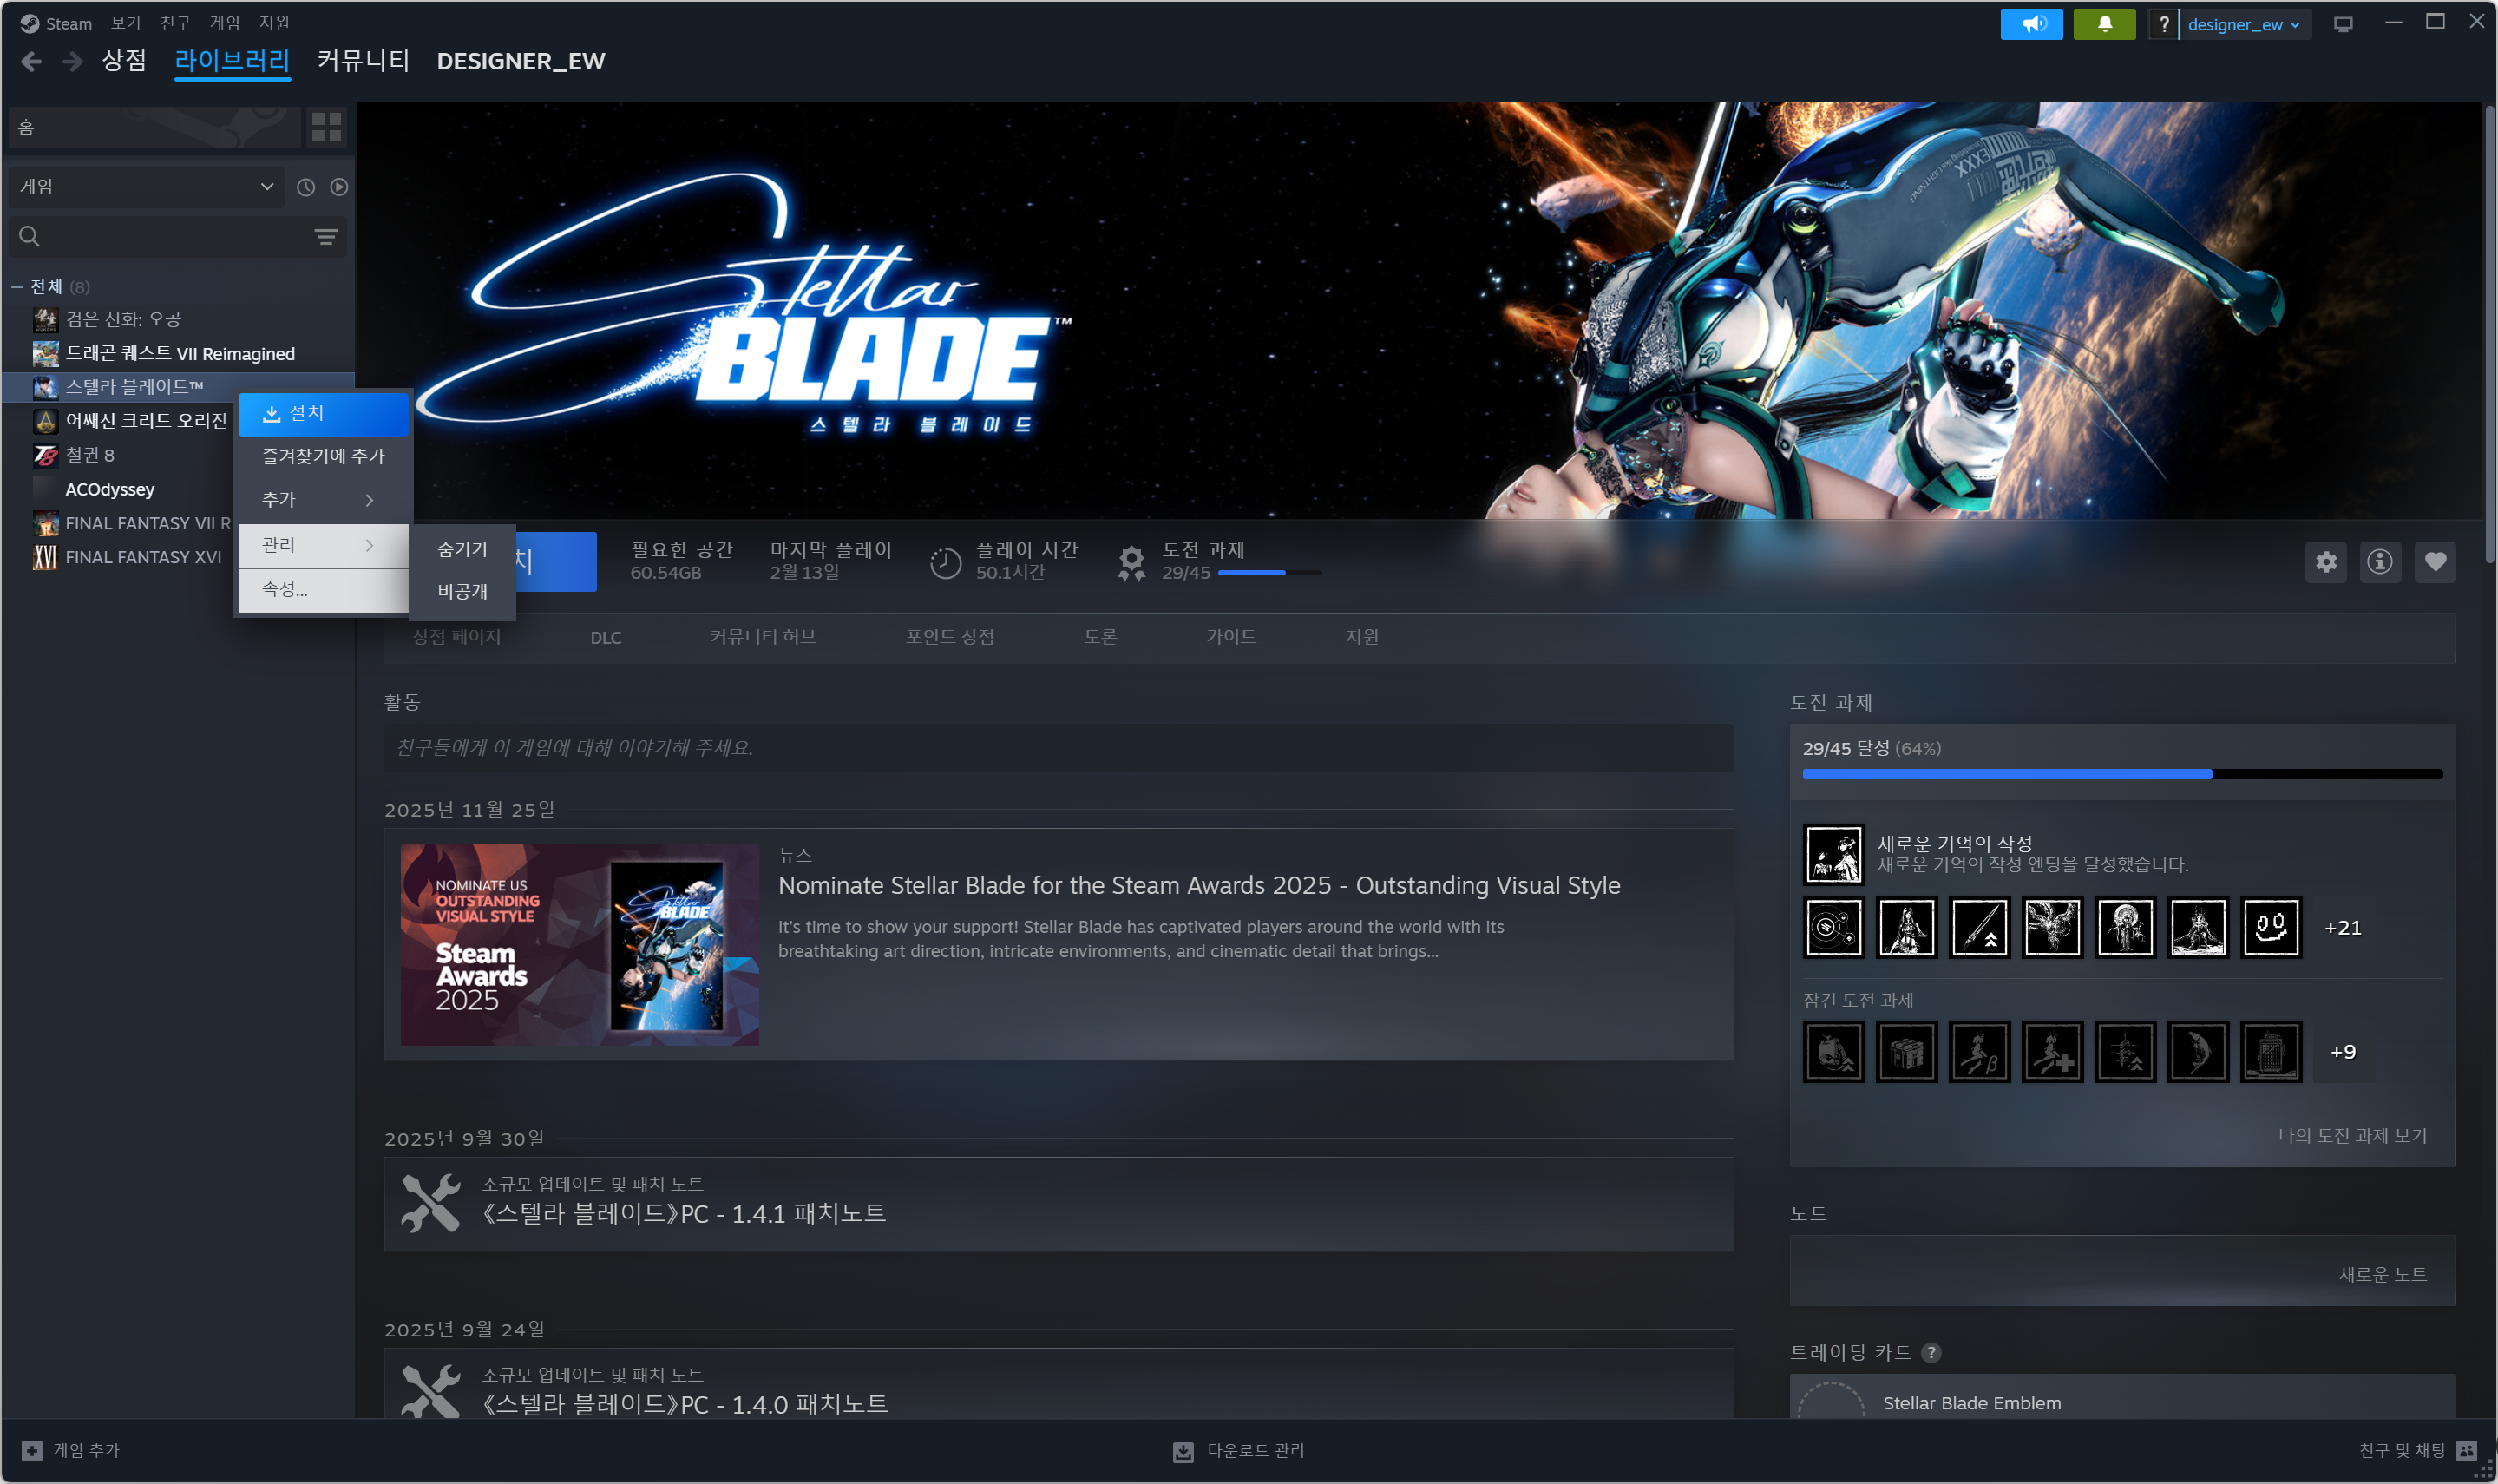The height and width of the screenshot is (1484, 2498).
Task: Show +9 more locked achievements
Action: [x=2342, y=1052]
